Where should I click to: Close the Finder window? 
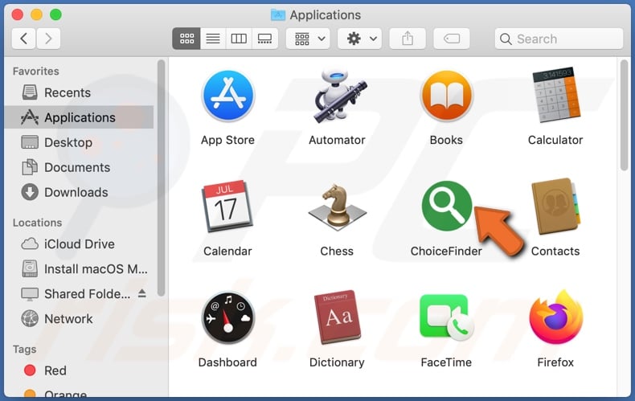click(x=18, y=15)
